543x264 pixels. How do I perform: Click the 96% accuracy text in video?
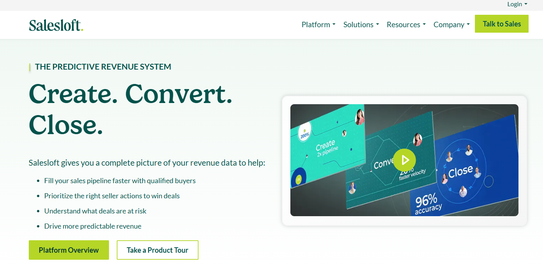pos(428,204)
